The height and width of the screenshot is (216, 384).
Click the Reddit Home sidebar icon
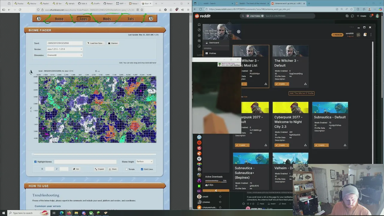pos(199,24)
